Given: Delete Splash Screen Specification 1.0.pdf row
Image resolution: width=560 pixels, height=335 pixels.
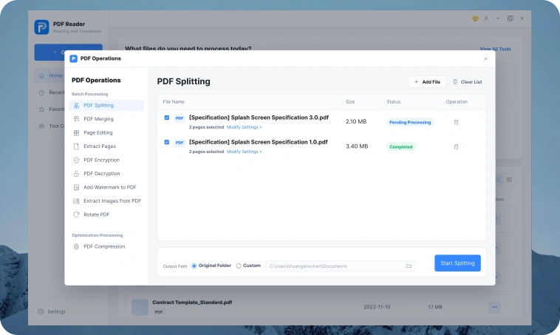Looking at the screenshot, I should pos(456,146).
